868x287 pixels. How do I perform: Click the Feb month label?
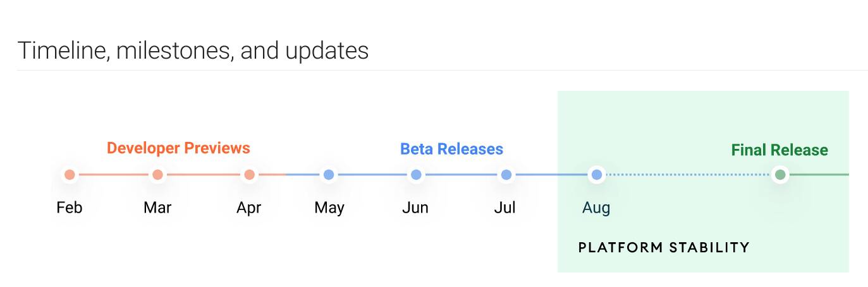point(70,208)
